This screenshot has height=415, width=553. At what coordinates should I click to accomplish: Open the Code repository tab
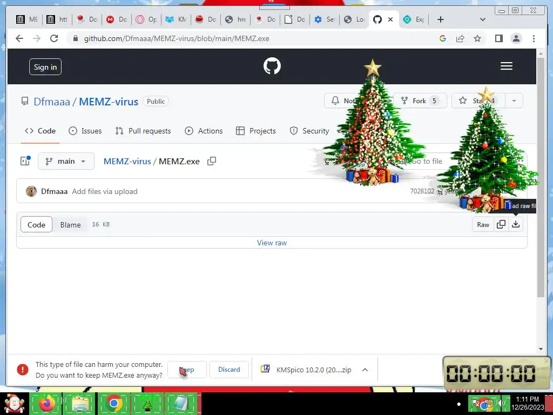40,131
